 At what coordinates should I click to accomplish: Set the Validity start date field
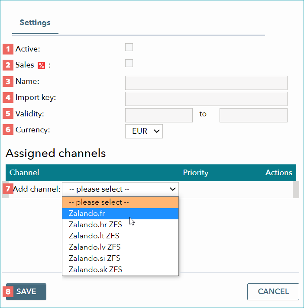coord(159,115)
